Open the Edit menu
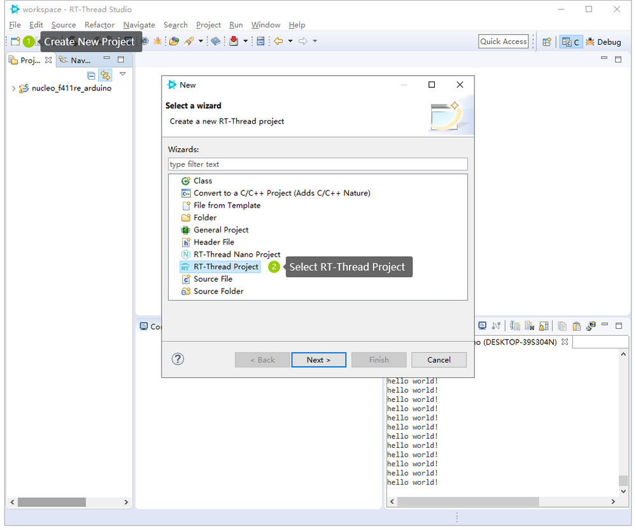The width and height of the screenshot is (636, 530). click(x=36, y=25)
